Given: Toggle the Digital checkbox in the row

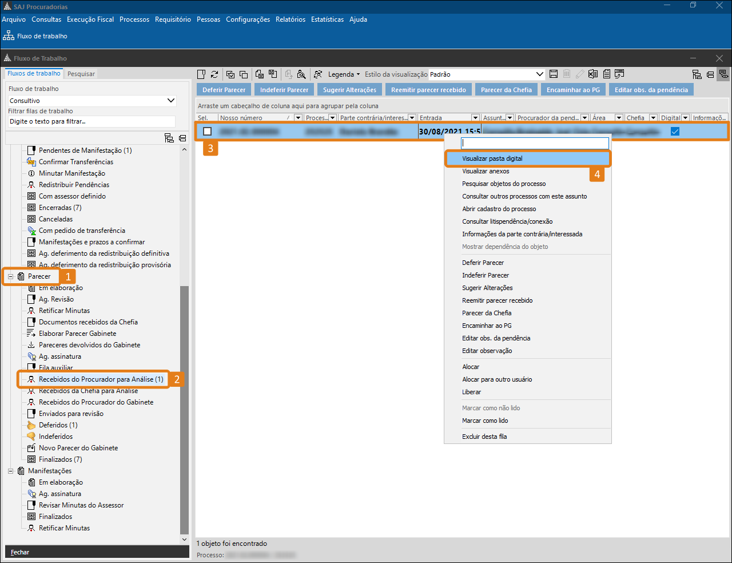Looking at the screenshot, I should pyautogui.click(x=675, y=132).
